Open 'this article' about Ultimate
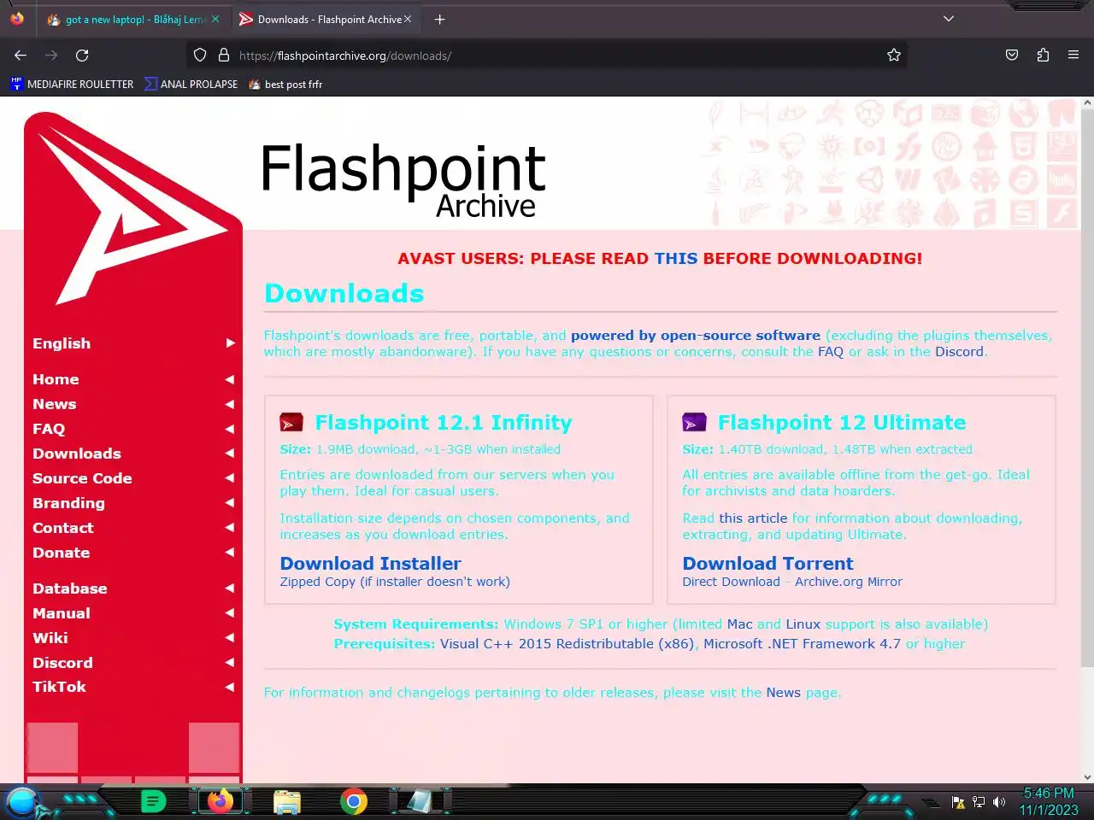The height and width of the screenshot is (820, 1094). [753, 518]
